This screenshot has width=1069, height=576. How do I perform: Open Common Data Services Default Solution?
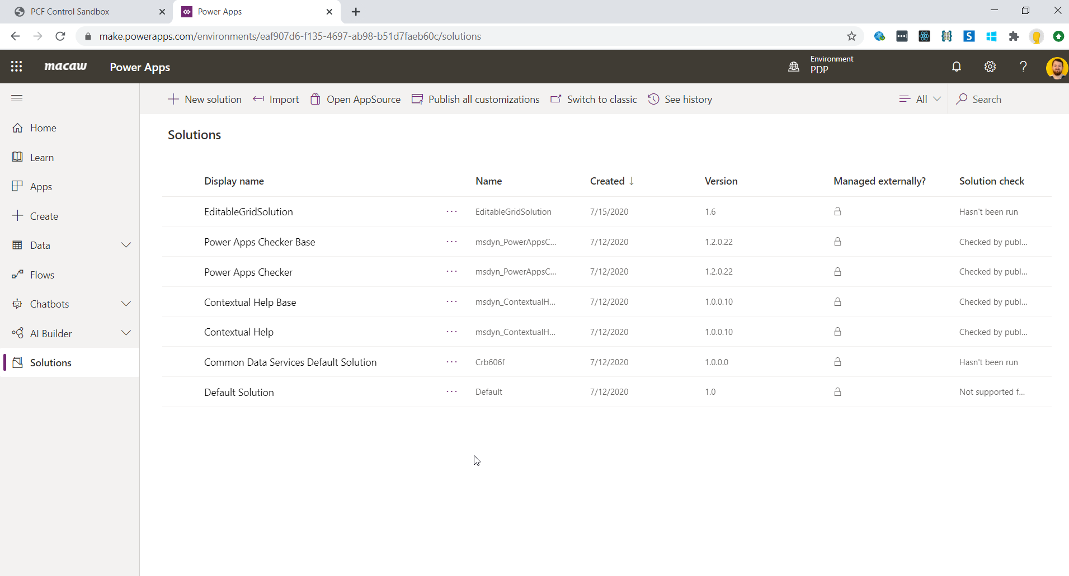click(x=290, y=362)
